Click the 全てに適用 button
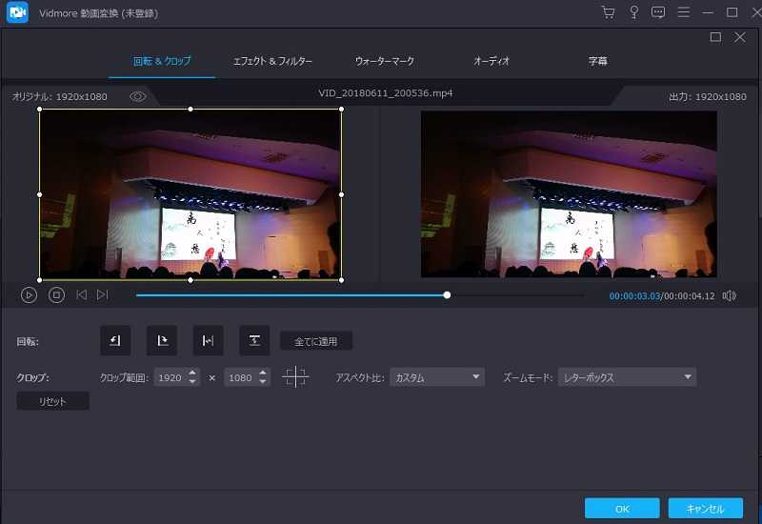 pos(316,340)
